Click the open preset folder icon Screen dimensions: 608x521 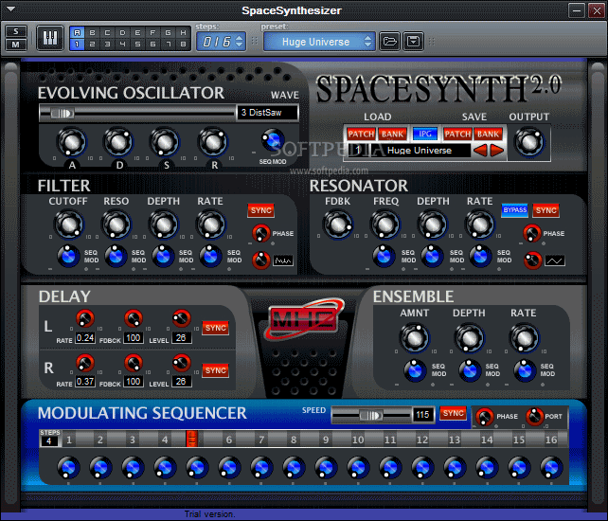pos(389,41)
